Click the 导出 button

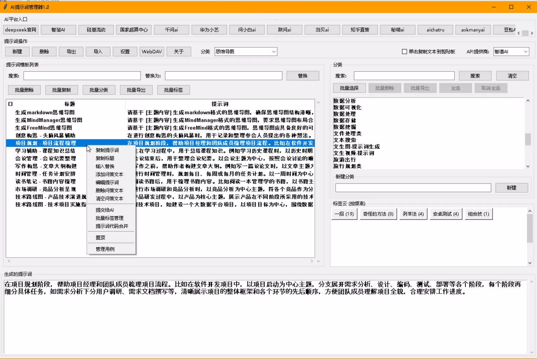[71, 52]
